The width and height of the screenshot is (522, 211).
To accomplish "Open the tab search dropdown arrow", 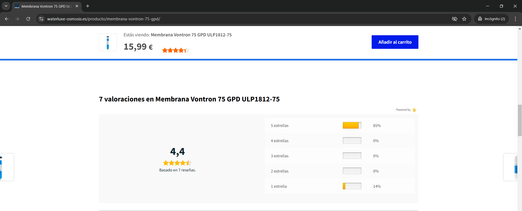I will [6, 6].
